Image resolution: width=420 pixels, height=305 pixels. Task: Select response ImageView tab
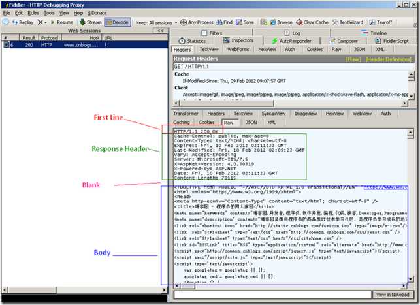(x=306, y=114)
